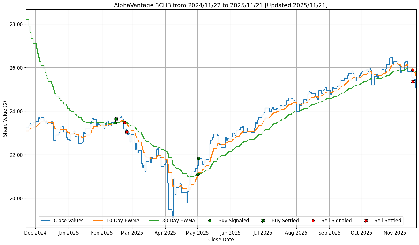Click the Buy Settled X marker in February 2025

[x=116, y=119]
